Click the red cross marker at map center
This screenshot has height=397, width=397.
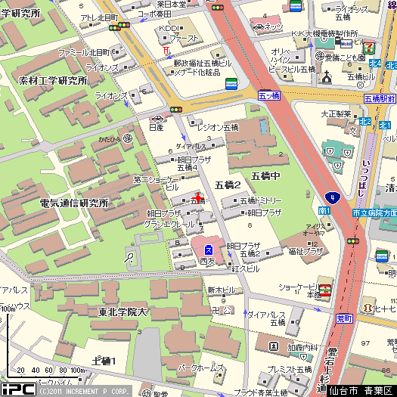click(x=198, y=197)
